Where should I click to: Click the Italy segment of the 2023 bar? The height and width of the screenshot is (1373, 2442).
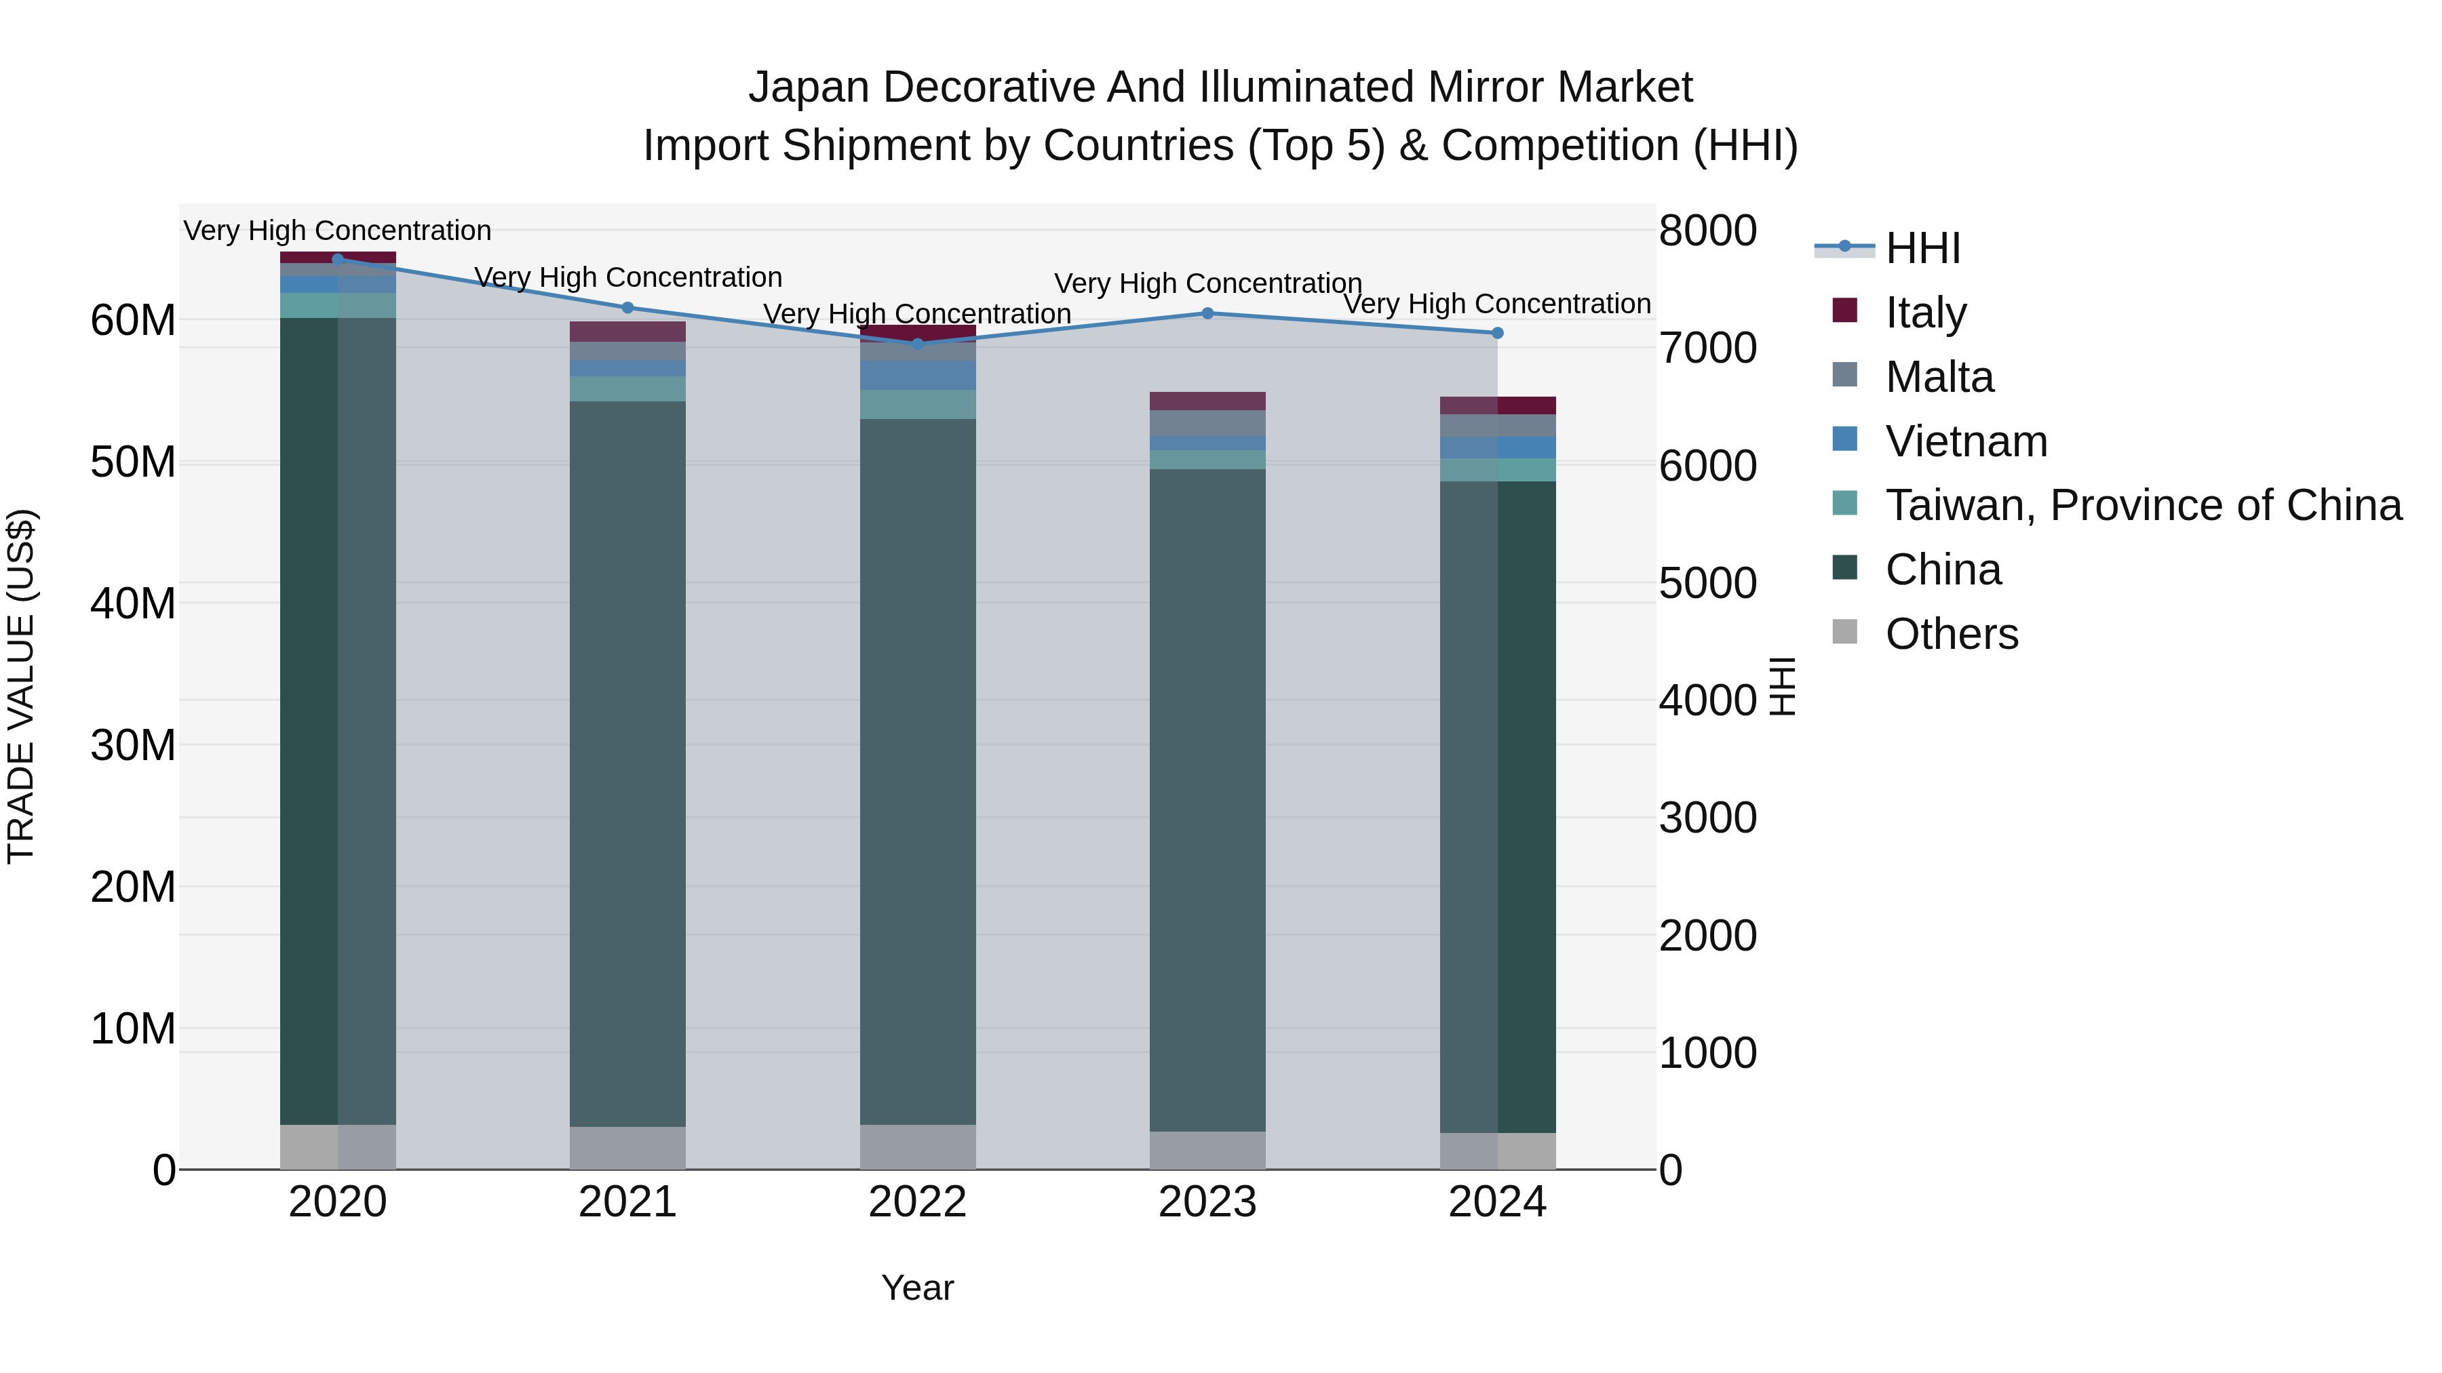coord(1207,401)
